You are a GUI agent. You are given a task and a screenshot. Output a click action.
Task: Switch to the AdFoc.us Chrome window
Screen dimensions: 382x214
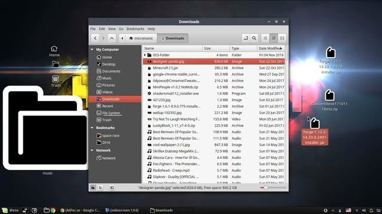(x=80, y=210)
